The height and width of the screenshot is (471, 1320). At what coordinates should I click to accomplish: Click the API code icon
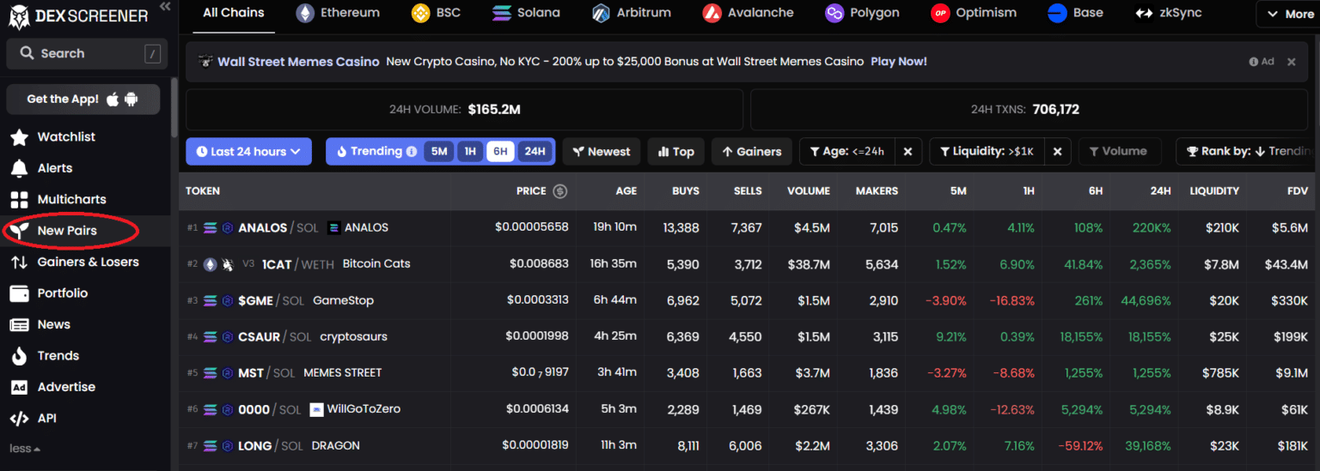click(x=19, y=419)
